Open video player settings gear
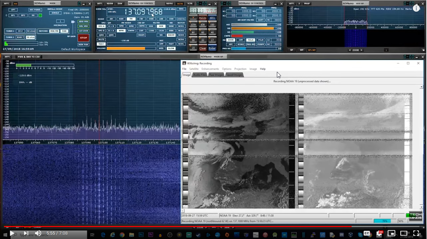 [x=379, y=233]
